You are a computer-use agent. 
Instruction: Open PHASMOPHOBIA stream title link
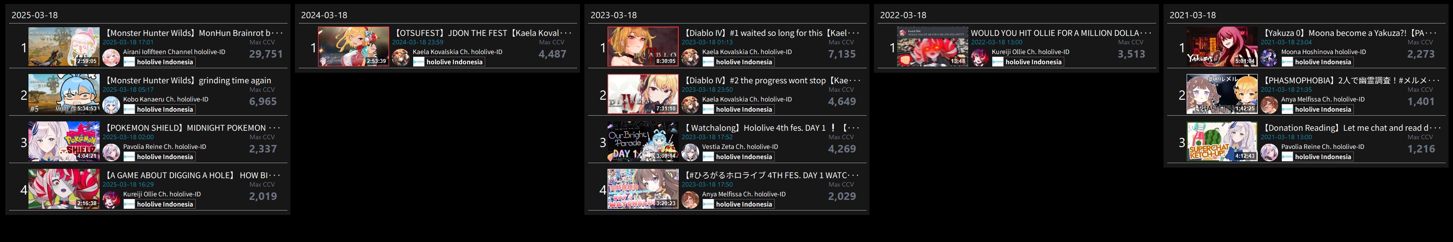coord(1350,80)
